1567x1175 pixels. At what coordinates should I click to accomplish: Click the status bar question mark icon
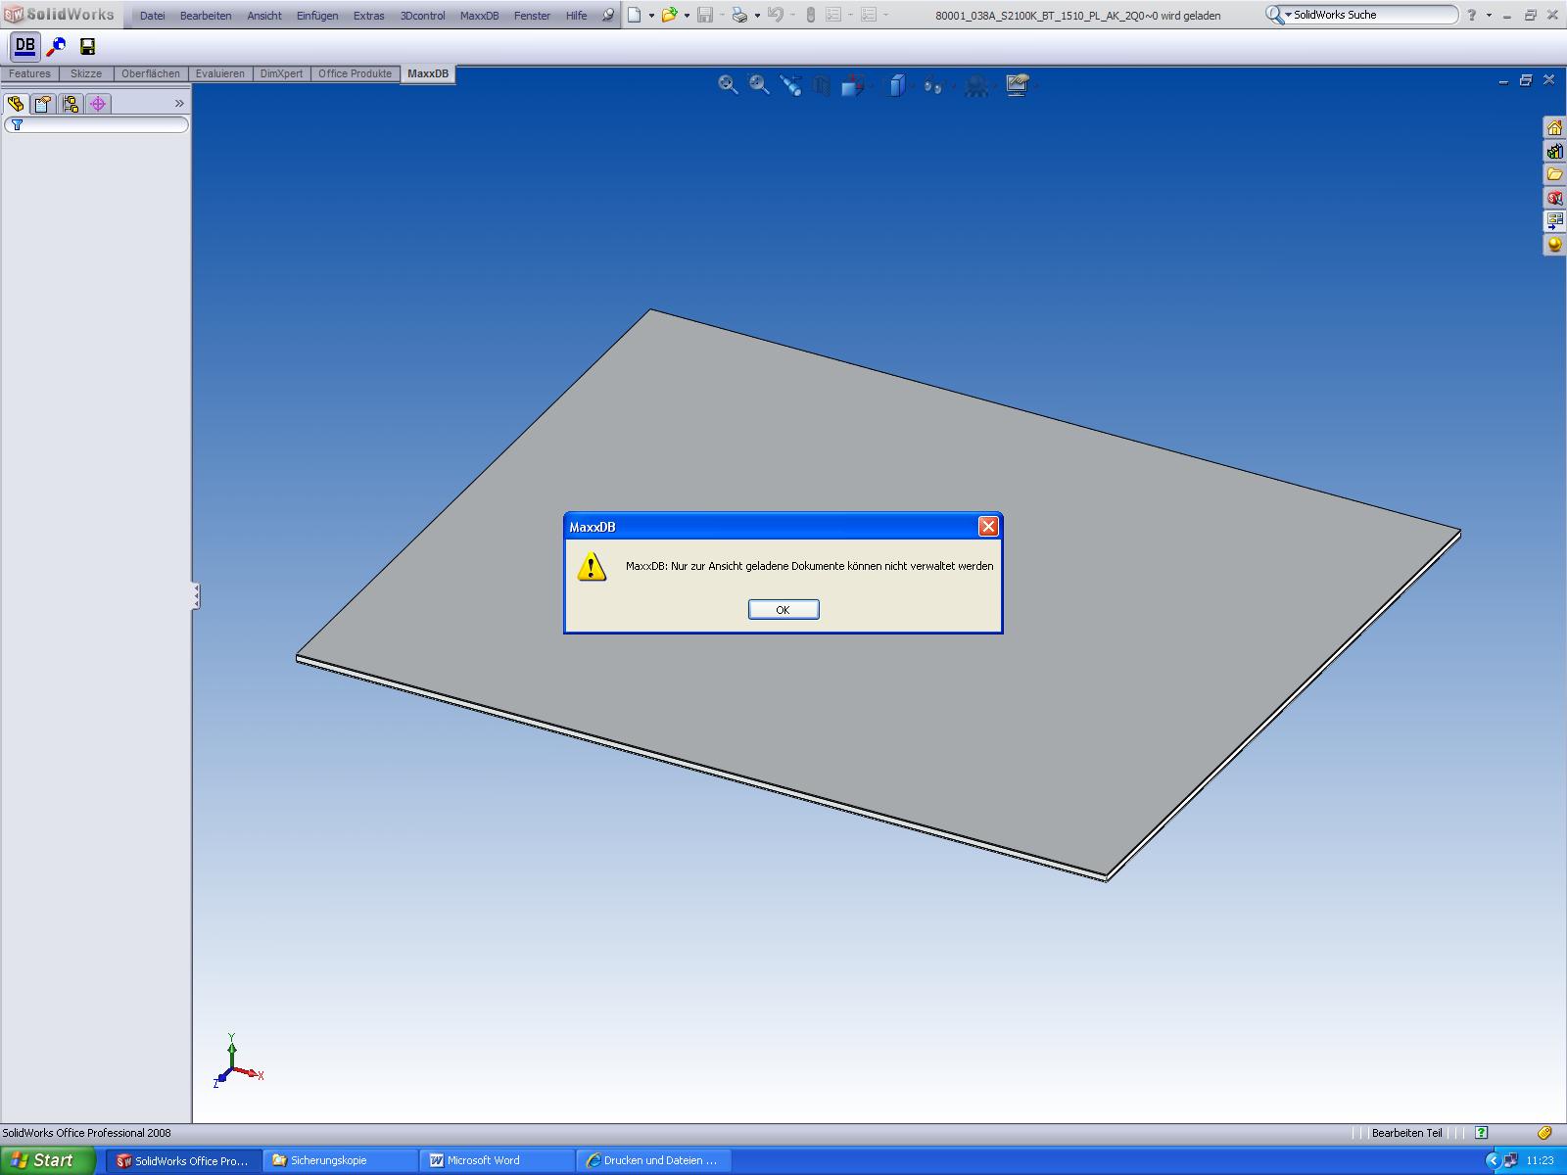(1482, 1133)
